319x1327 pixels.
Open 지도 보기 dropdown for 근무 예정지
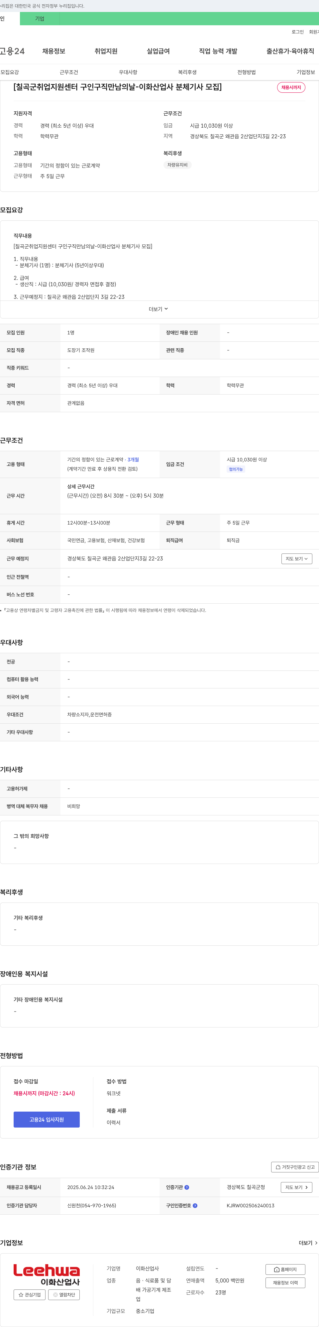coord(297,558)
